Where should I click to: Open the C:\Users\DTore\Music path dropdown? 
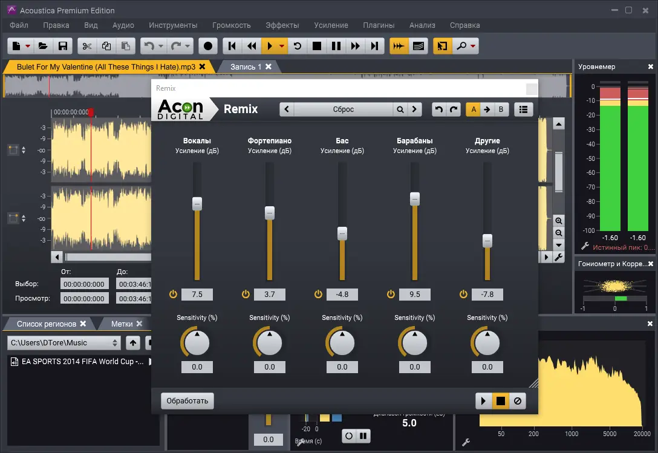coord(64,343)
